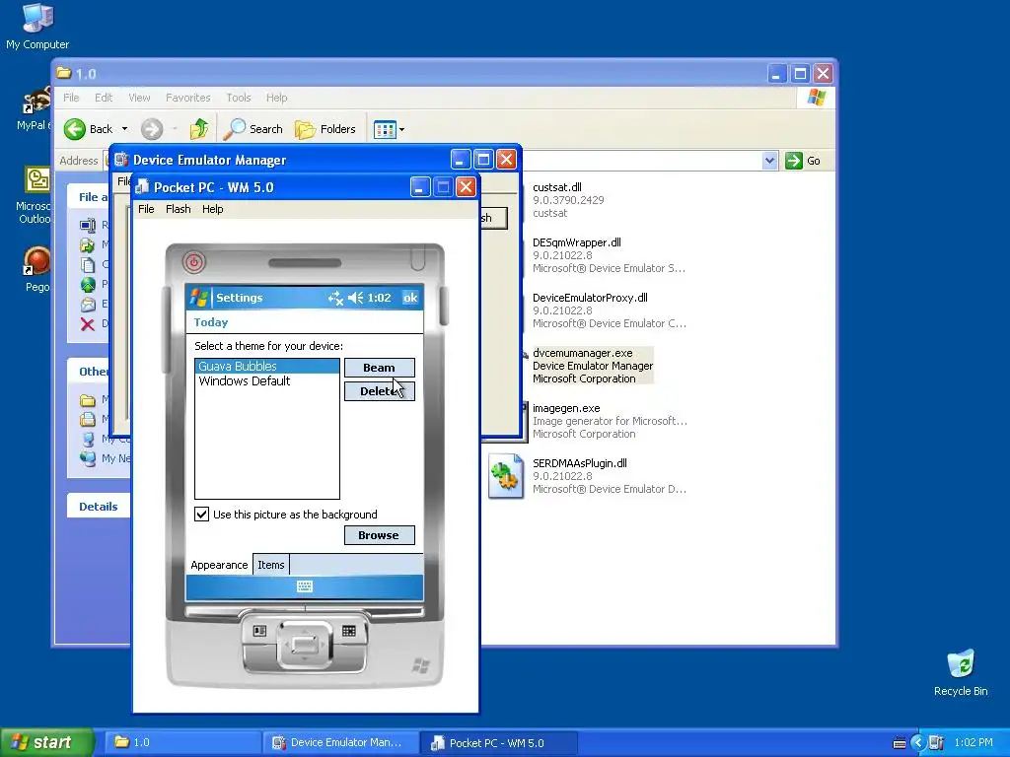Open the Recycle Bin desktop icon

[961, 673]
